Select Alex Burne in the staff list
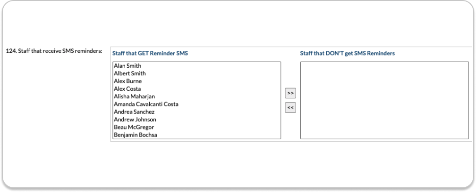 pos(127,81)
